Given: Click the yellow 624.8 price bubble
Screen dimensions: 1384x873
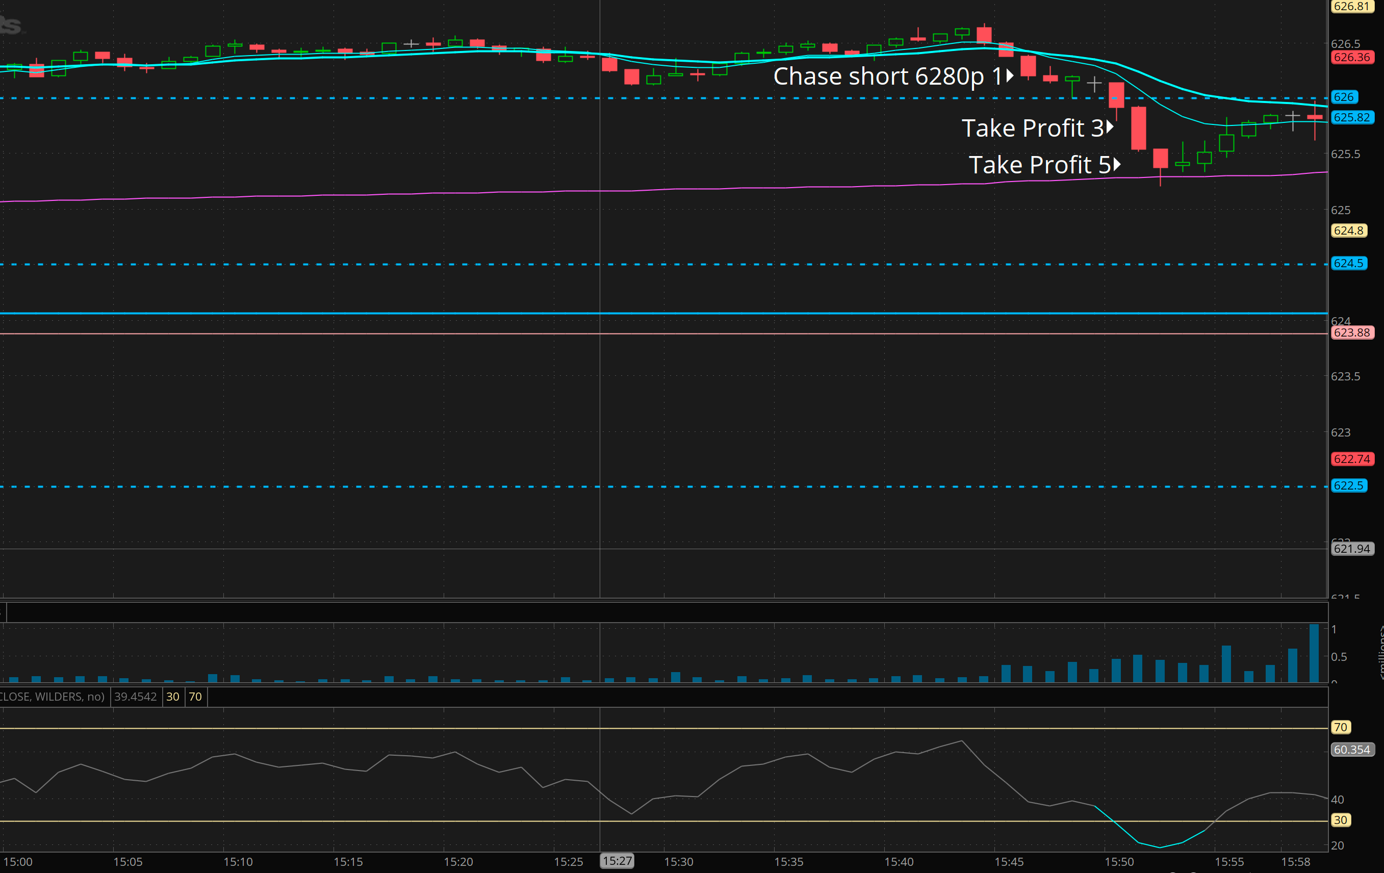Looking at the screenshot, I should coord(1348,230).
